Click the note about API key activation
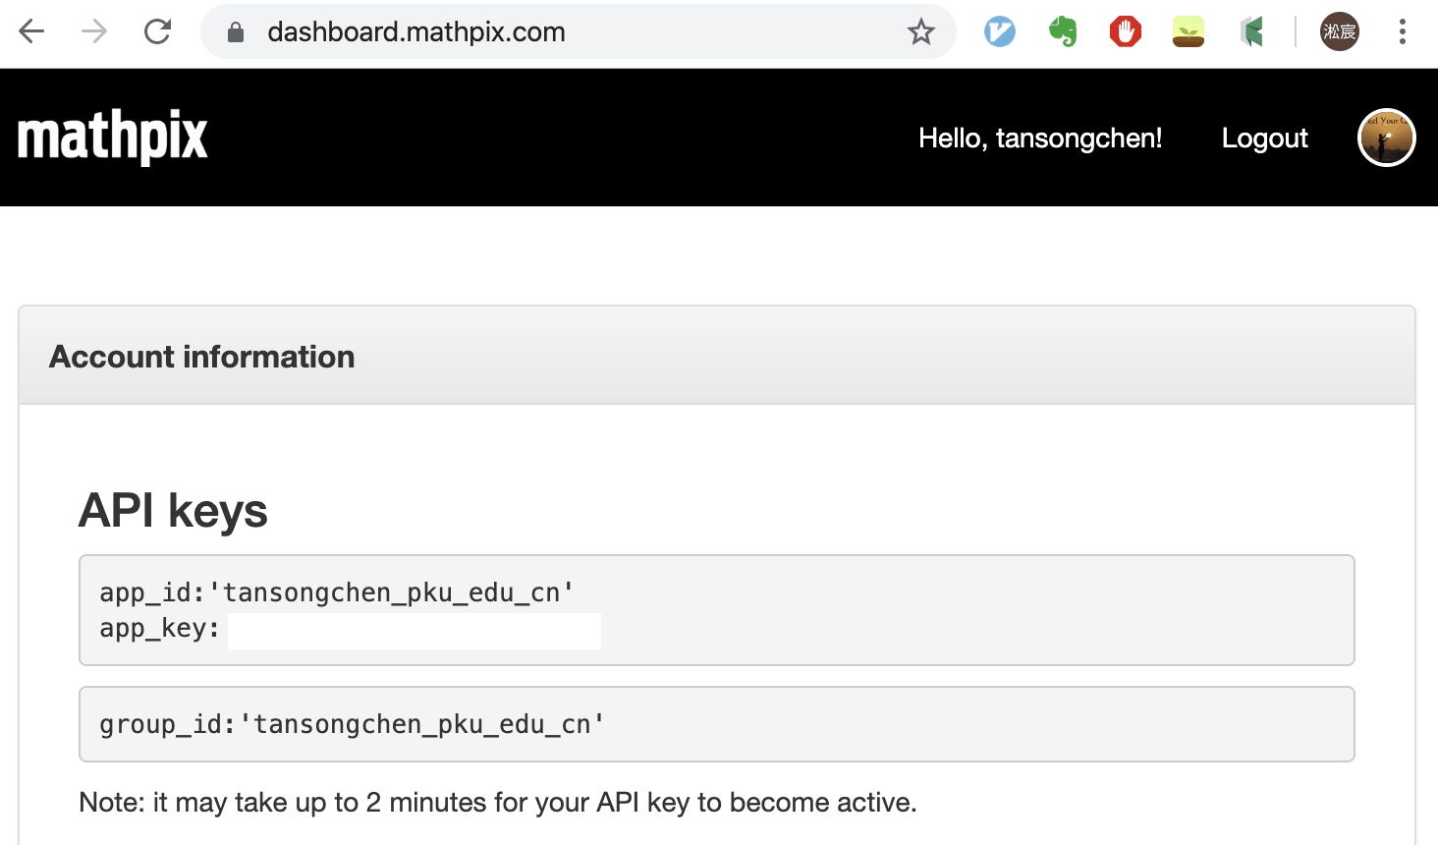The image size is (1438, 845). click(x=498, y=803)
